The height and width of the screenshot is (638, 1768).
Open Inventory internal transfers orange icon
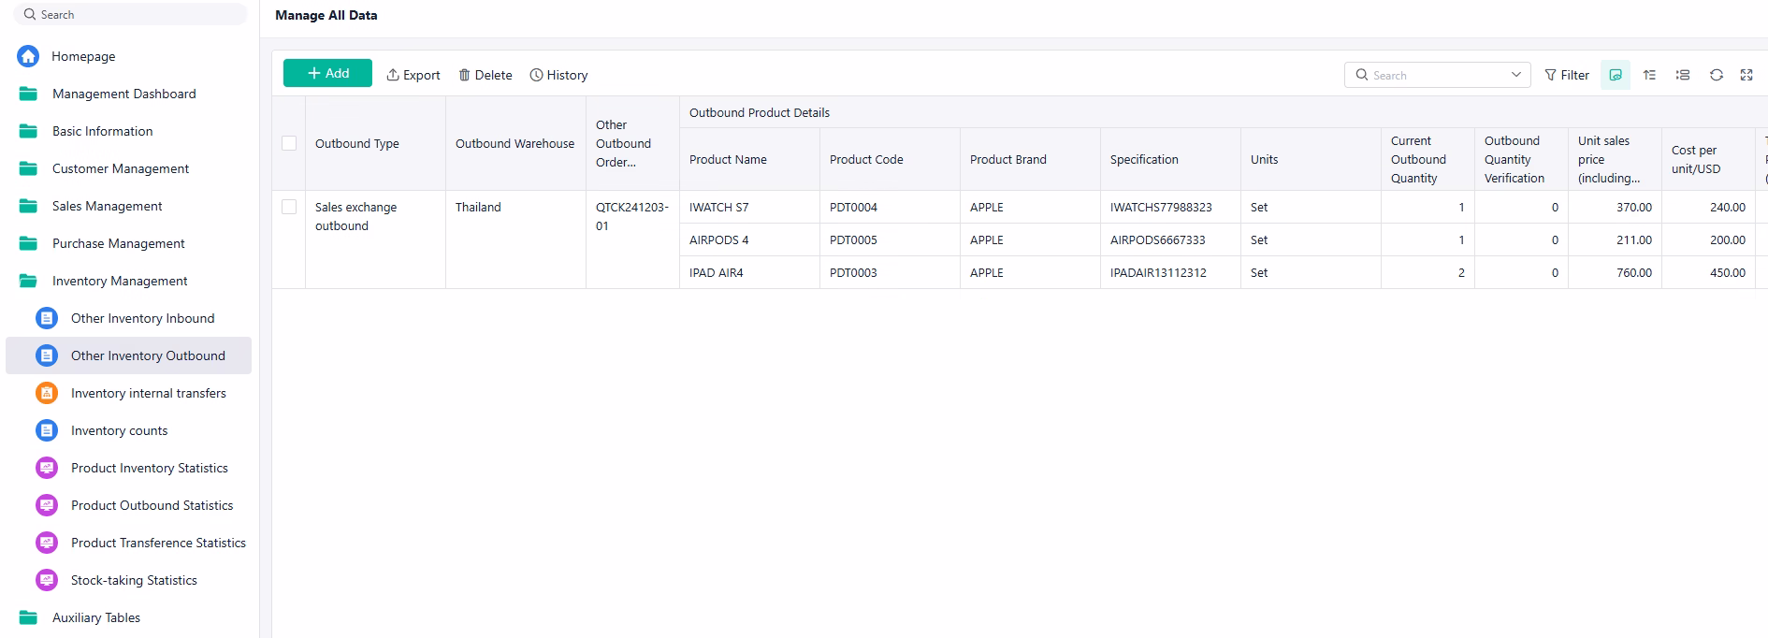pos(47,393)
